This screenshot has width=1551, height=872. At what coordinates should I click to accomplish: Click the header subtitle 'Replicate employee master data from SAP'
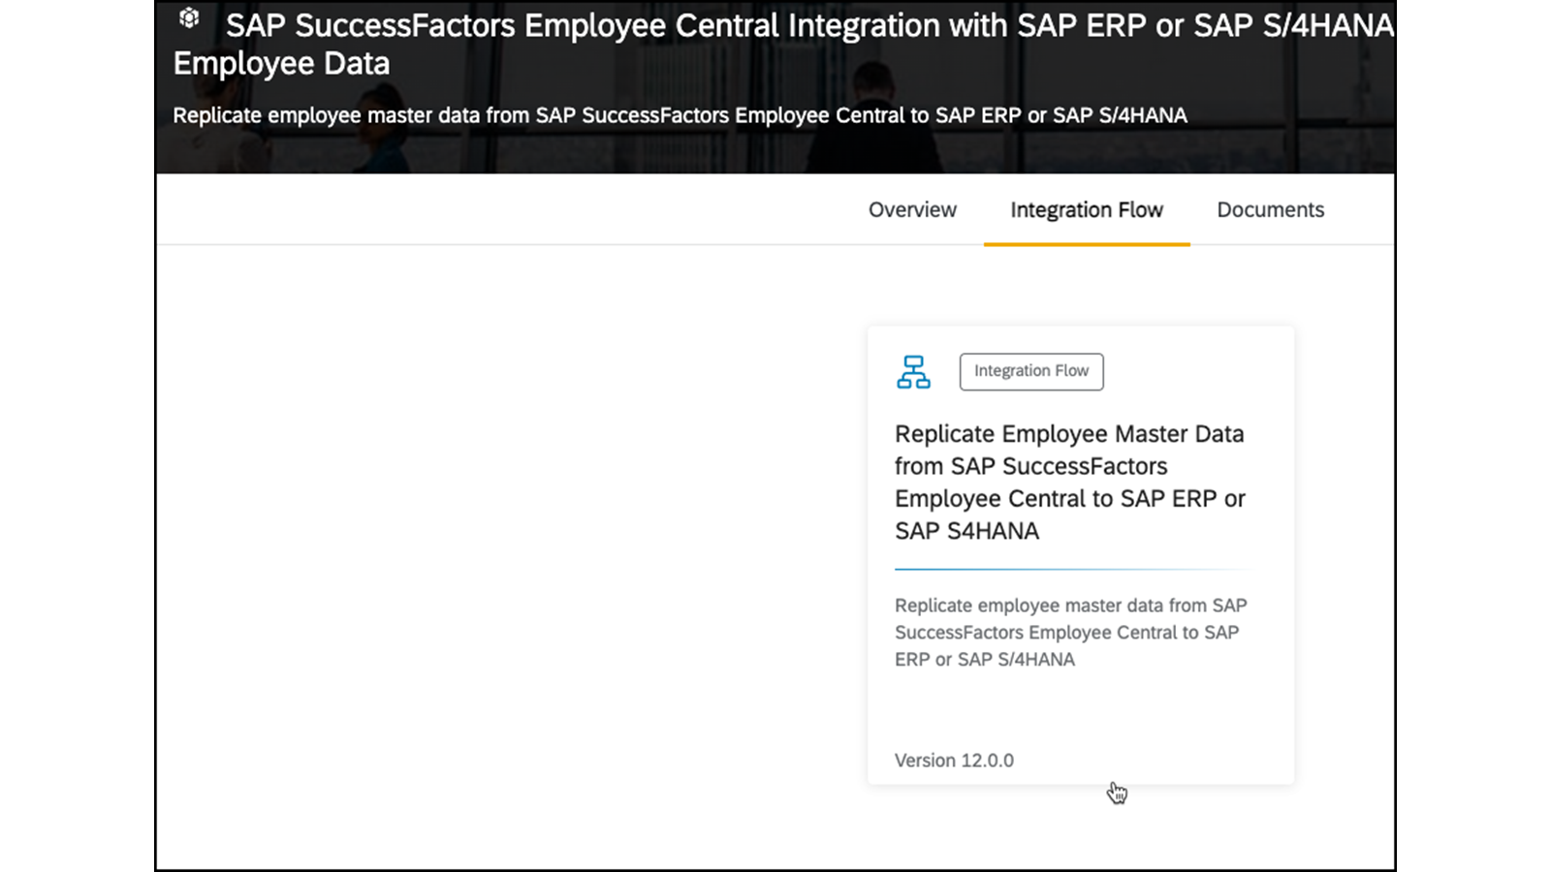pyautogui.click(x=680, y=116)
